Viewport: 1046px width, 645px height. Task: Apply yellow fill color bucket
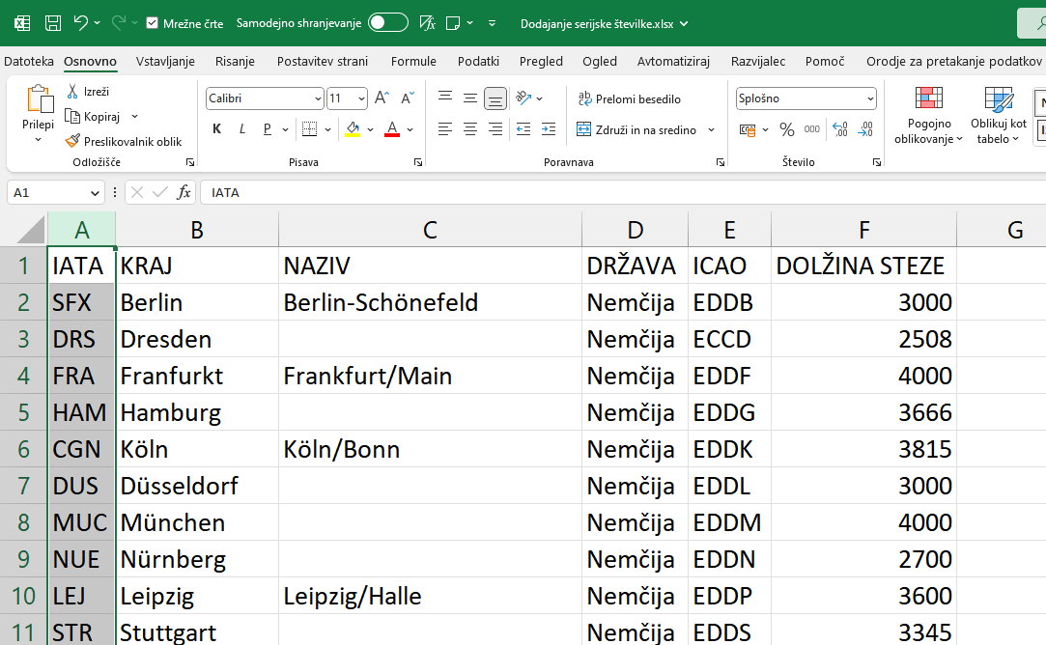[x=353, y=129]
